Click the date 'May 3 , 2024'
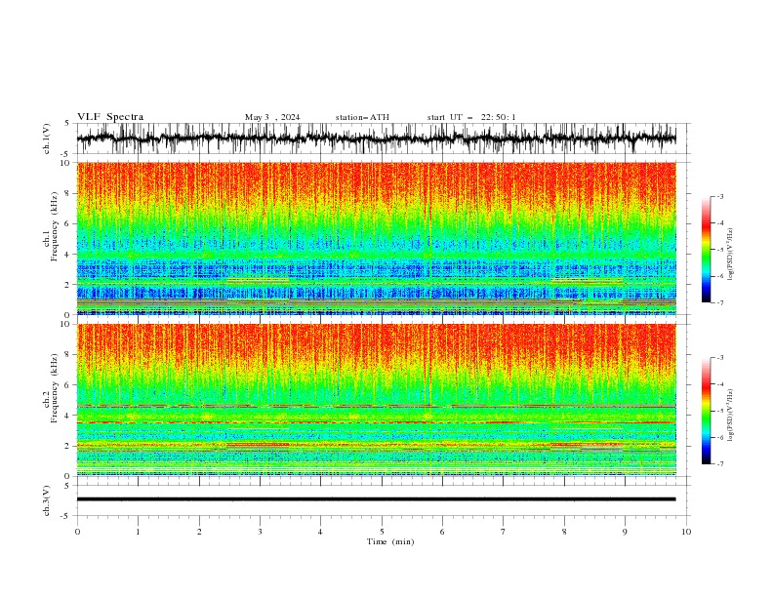Image resolution: width=773 pixels, height=597 pixels. (x=272, y=117)
